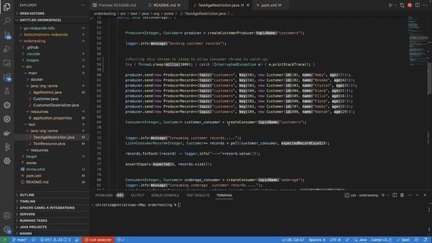Click LF end-of-line setting

point(347,240)
